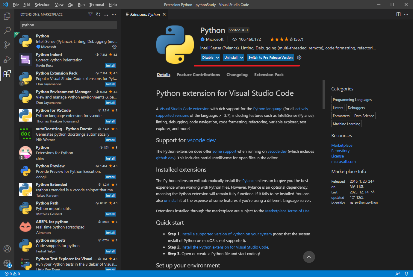This screenshot has height=277, width=413.
Task: Open the Selection menu
Action: 43,4
